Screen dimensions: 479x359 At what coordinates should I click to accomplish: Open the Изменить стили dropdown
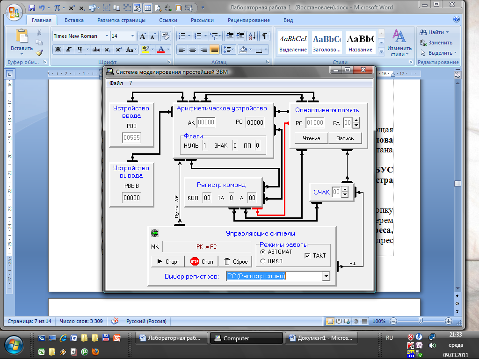pyautogui.click(x=399, y=43)
